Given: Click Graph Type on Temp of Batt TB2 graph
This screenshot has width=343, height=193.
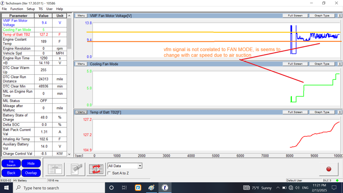Looking at the screenshot, I should tap(322, 112).
